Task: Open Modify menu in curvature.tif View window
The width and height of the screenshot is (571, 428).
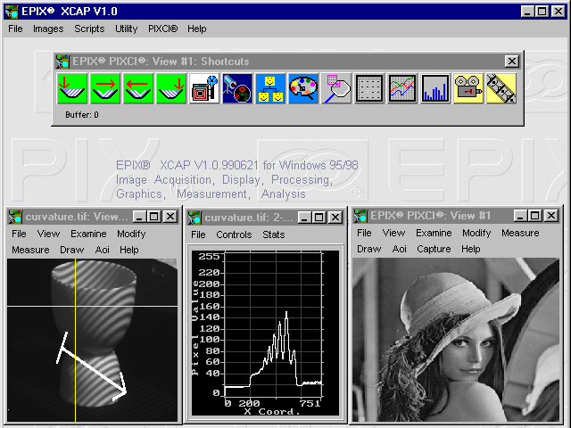Action: click(131, 234)
